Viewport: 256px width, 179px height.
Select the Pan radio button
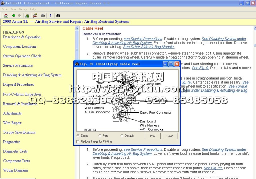pos(100,136)
